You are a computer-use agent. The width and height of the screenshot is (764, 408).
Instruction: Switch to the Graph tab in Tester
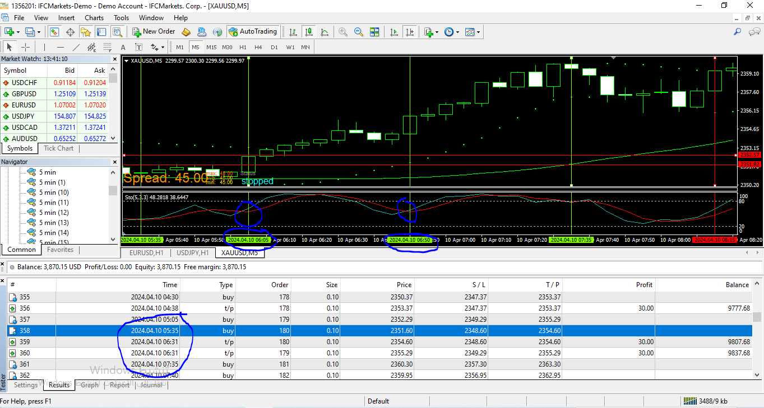[90, 385]
